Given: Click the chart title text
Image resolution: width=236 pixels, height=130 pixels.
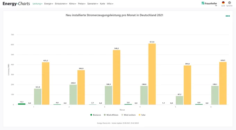Looking at the screenshot, I should 115,15.
